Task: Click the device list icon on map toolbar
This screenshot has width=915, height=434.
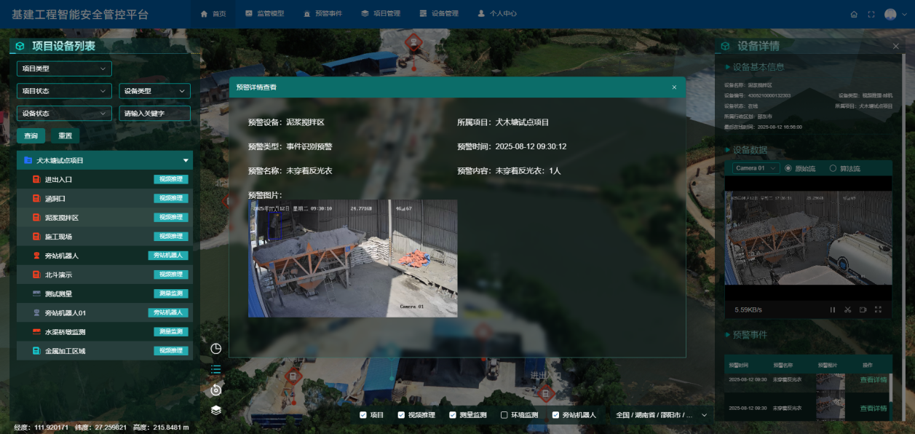Action: 215,369
